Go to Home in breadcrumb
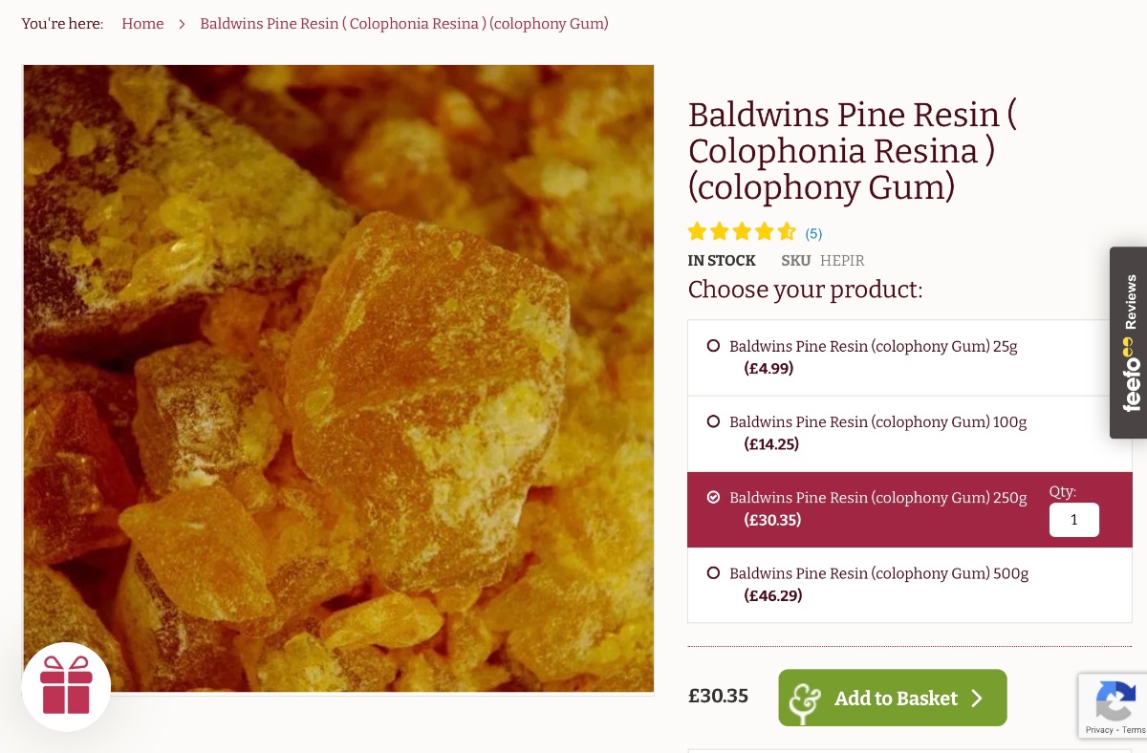The image size is (1147, 753). [x=142, y=24]
